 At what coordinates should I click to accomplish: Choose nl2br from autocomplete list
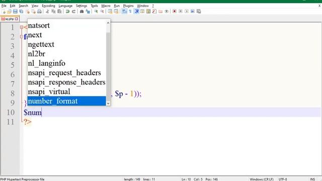[67, 54]
